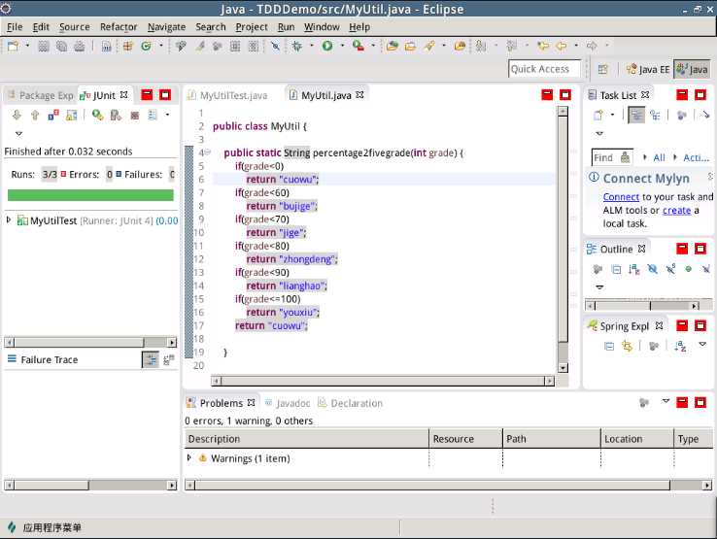Click the New Java Class green C icon
This screenshot has width=717, height=539.
pos(146,46)
